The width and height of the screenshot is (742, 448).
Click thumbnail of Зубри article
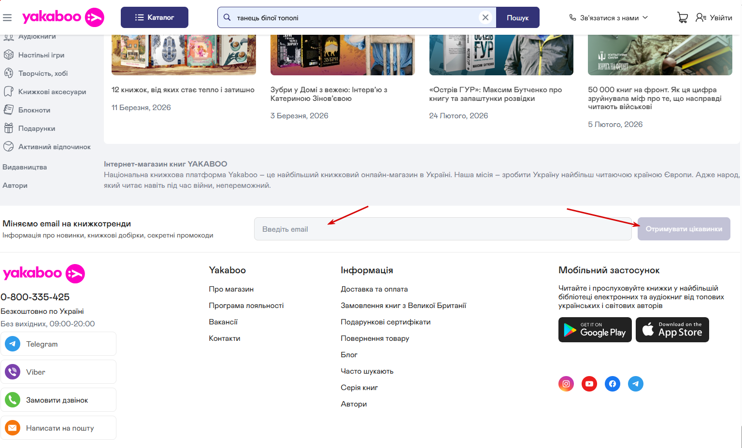pos(342,55)
